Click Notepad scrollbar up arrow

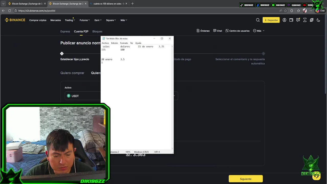click(172, 46)
